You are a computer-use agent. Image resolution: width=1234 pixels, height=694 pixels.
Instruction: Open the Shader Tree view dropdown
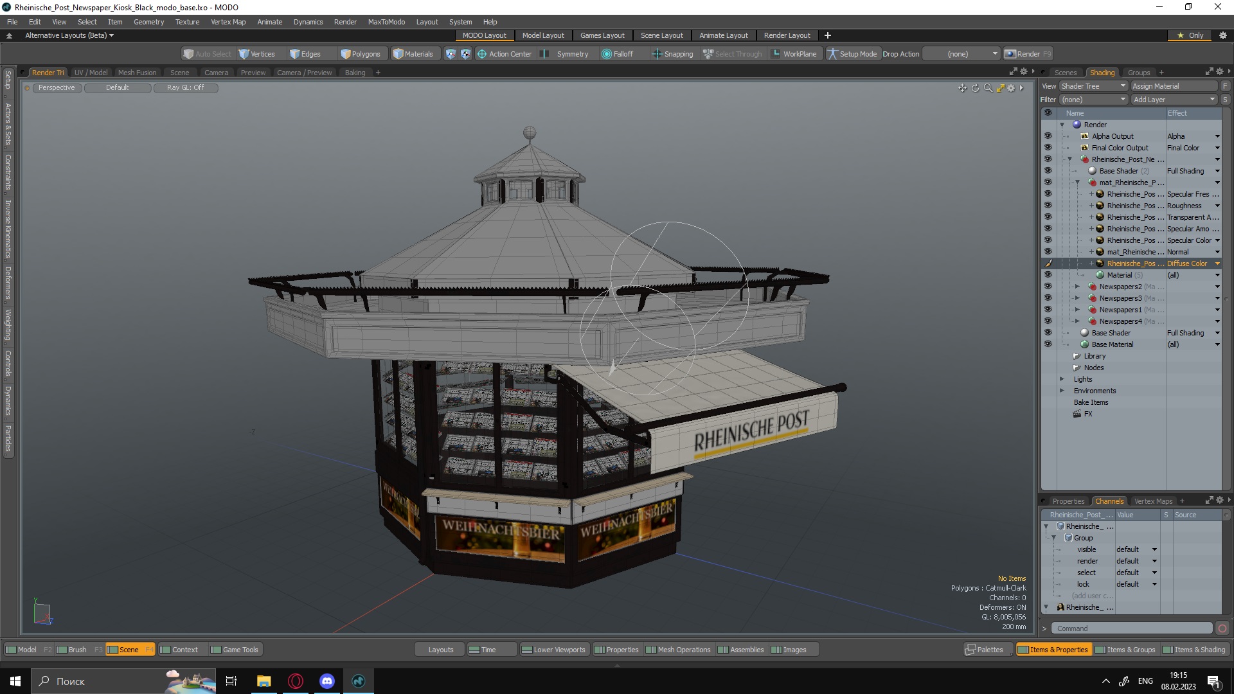pos(1093,86)
